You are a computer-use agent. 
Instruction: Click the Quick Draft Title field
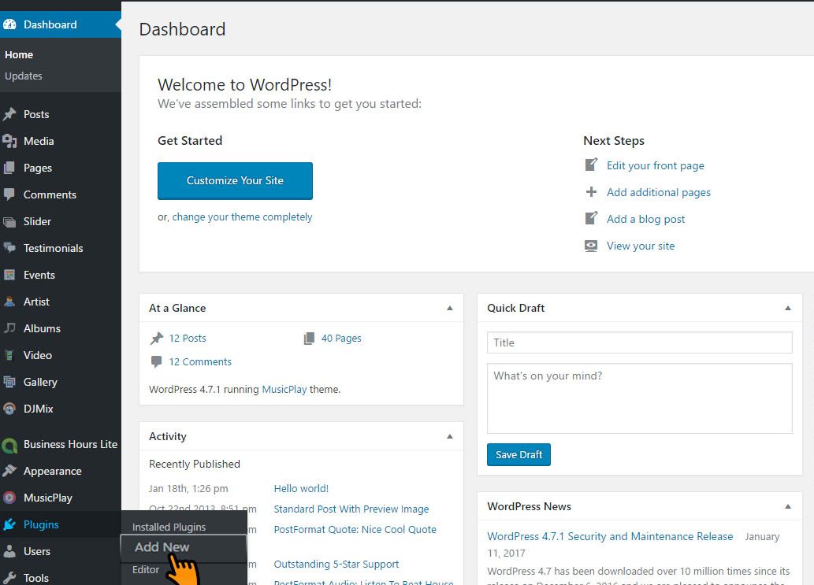coord(640,342)
